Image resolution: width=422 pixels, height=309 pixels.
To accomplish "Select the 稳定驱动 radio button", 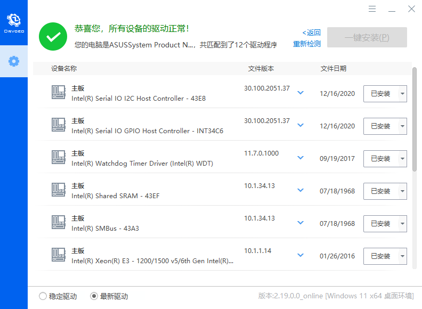I will (x=43, y=296).
